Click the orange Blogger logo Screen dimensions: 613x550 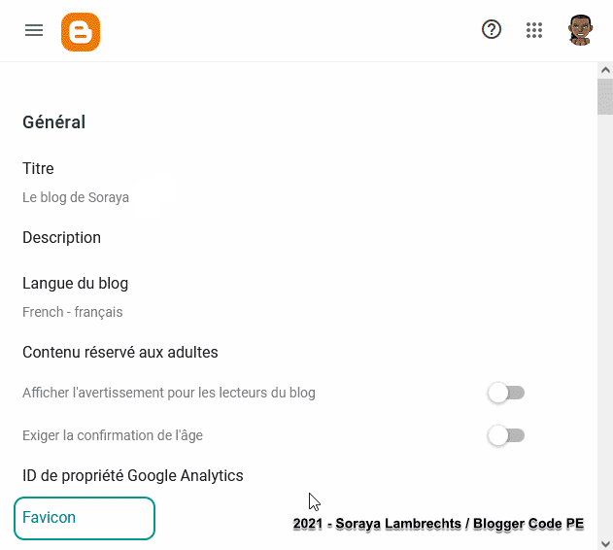coord(81,32)
